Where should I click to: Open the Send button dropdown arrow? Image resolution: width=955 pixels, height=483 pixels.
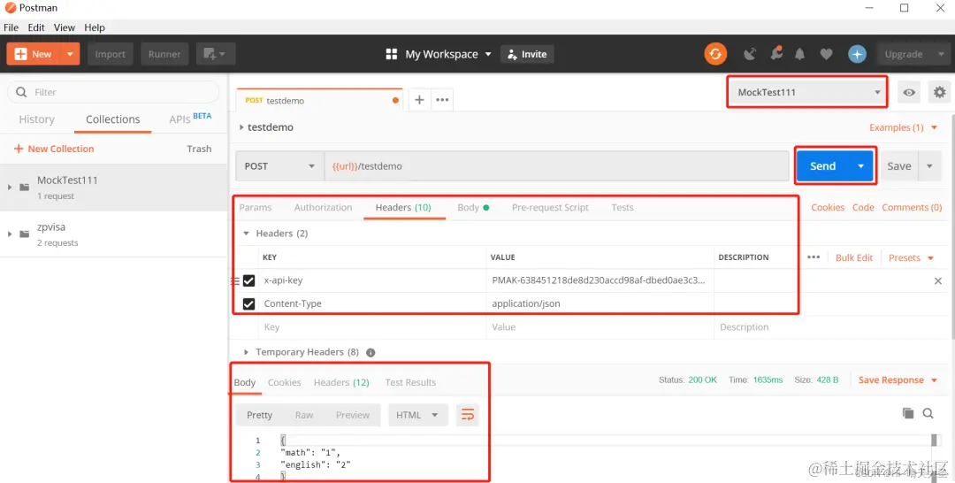[860, 166]
